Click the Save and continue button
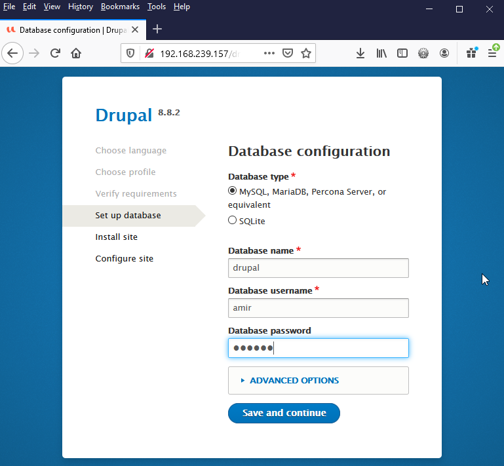504x466 pixels. click(x=284, y=413)
